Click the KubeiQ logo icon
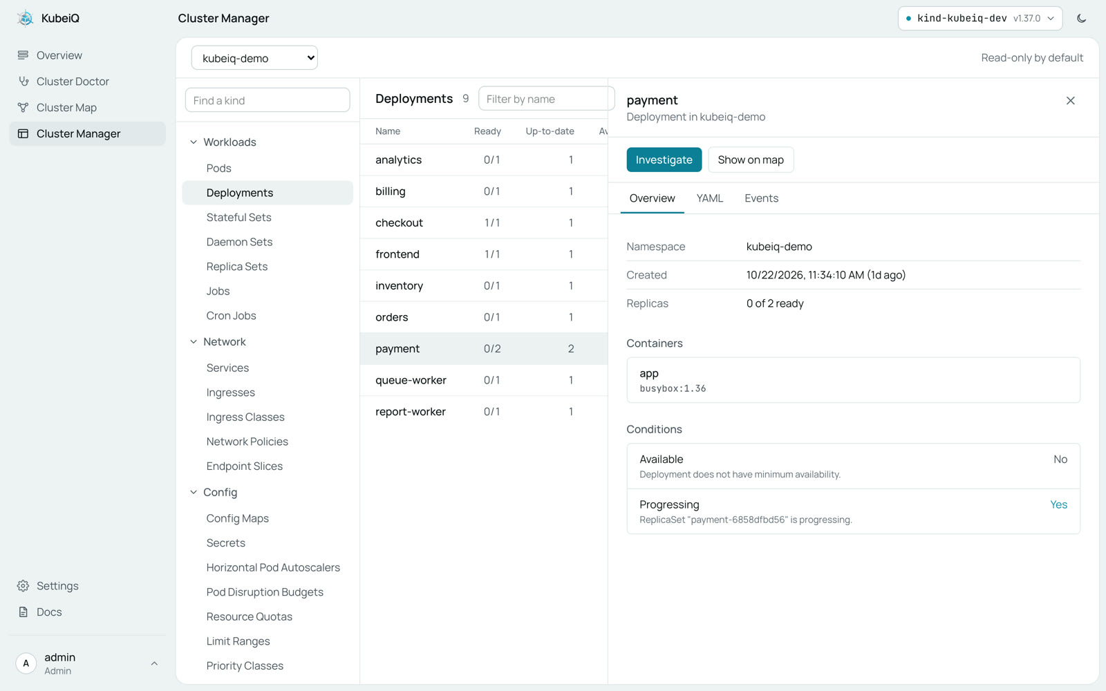This screenshot has width=1106, height=691. click(25, 18)
